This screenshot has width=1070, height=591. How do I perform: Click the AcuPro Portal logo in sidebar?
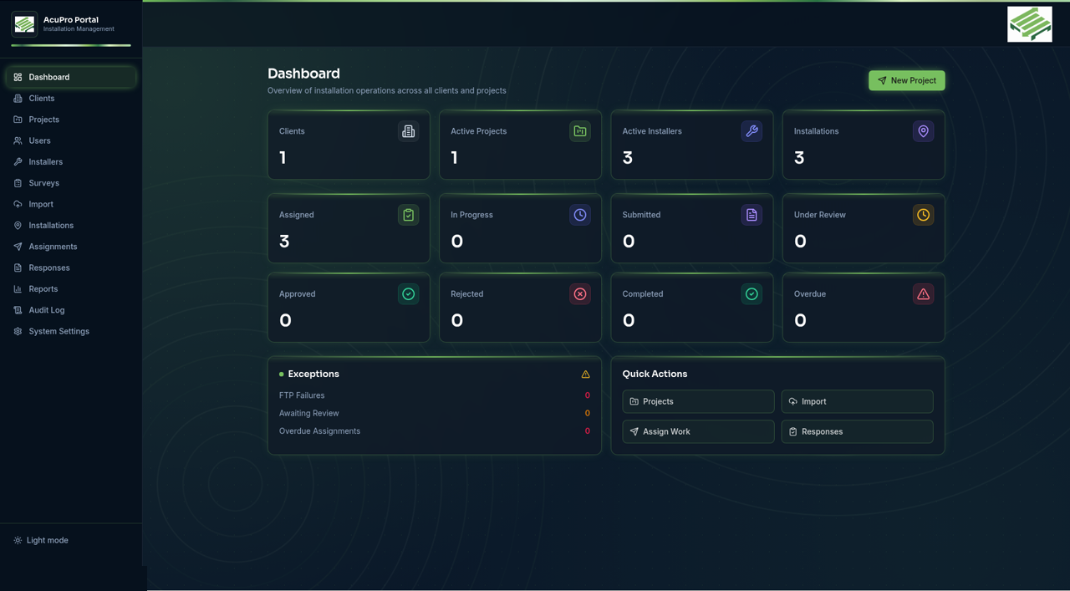(x=24, y=24)
